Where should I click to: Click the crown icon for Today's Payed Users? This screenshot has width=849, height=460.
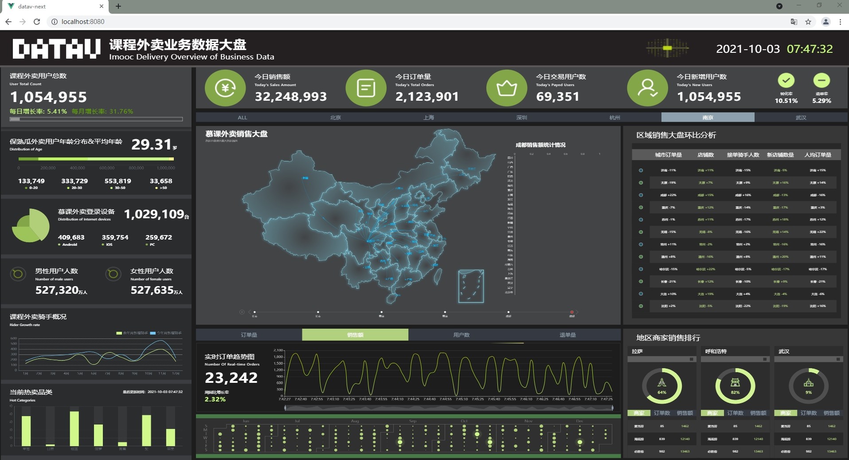click(507, 88)
